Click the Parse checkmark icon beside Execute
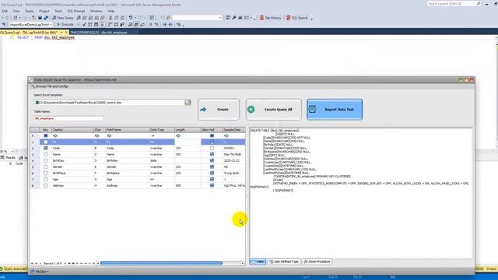The height and width of the screenshot is (280, 498). (84, 24)
